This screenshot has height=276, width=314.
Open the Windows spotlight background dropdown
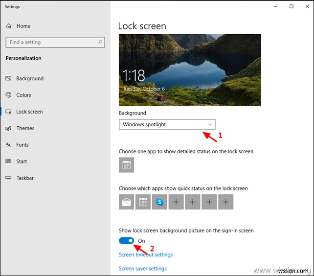click(167, 124)
